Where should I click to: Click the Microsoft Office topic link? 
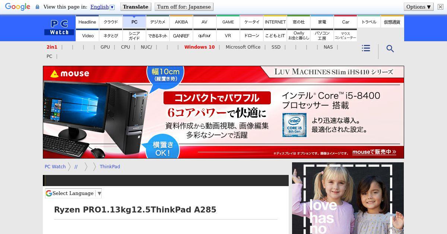[243, 47]
